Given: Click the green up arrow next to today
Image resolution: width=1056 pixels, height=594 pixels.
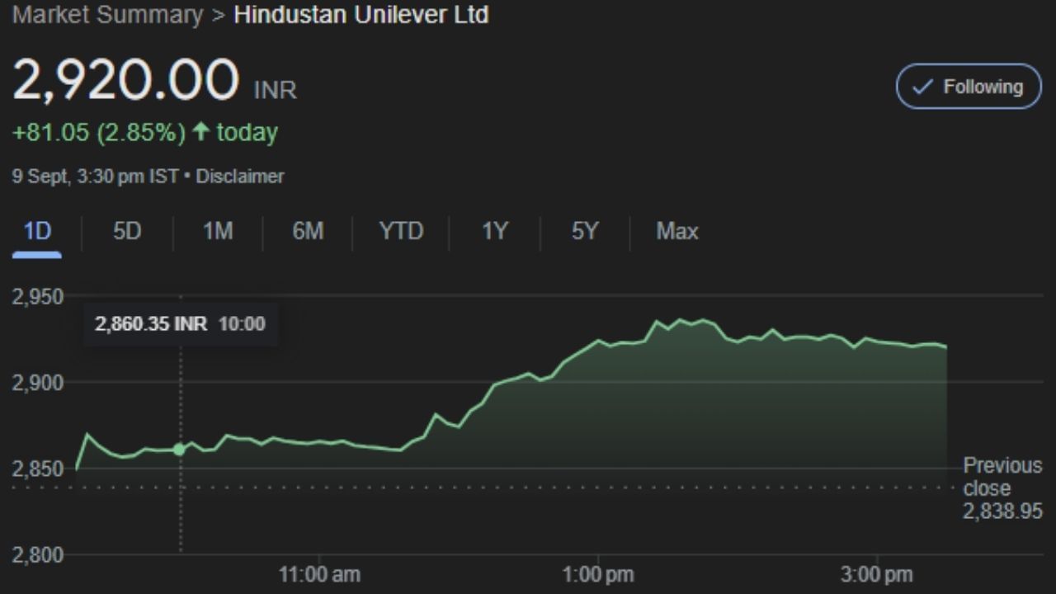Looking at the screenshot, I should tap(200, 132).
